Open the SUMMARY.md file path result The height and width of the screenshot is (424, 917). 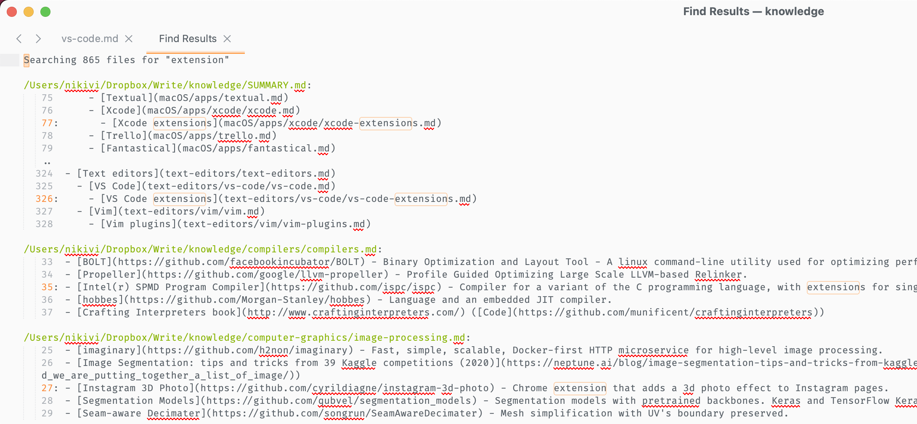click(x=167, y=85)
